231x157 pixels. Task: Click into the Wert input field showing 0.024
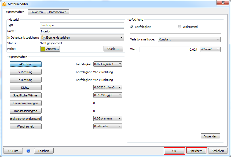pos(169,50)
